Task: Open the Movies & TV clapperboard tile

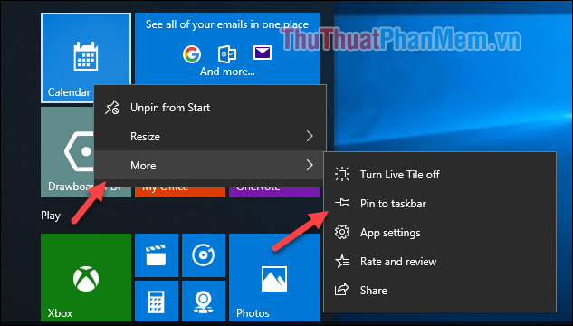Action: (157, 255)
